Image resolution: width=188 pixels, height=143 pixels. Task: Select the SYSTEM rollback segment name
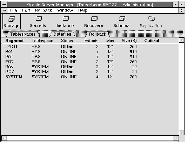point(14,77)
